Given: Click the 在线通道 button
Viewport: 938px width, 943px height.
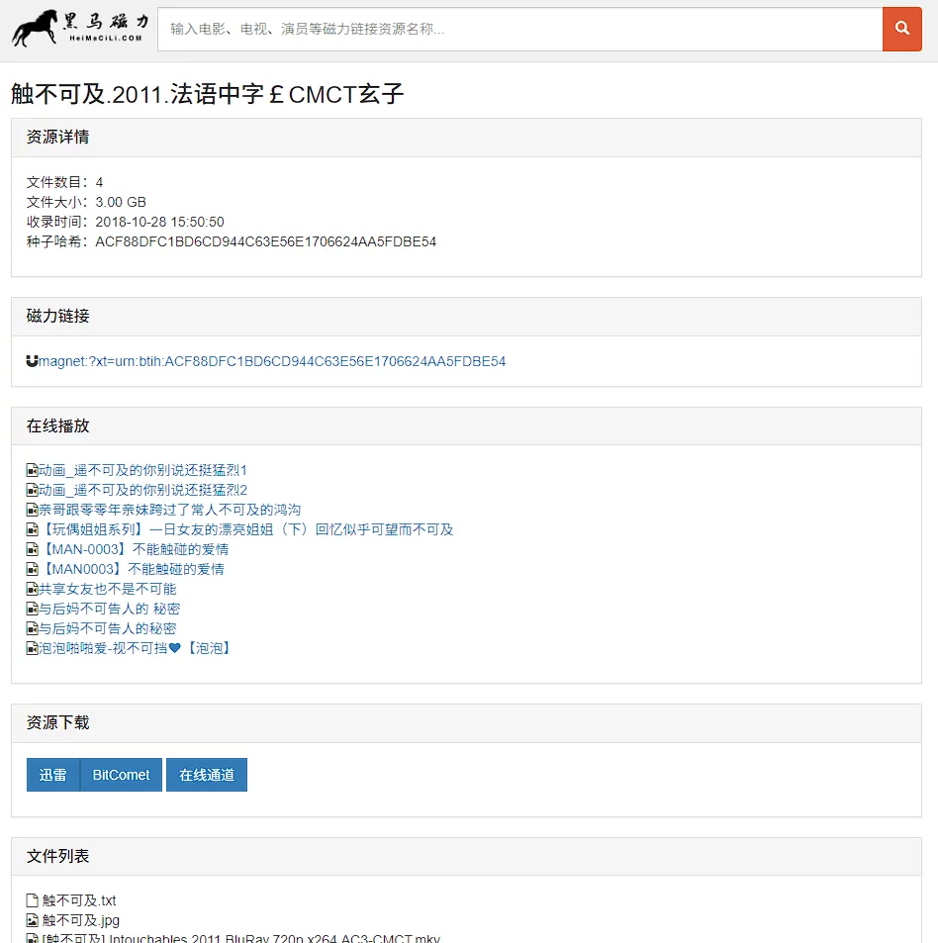Looking at the screenshot, I should click(x=207, y=775).
